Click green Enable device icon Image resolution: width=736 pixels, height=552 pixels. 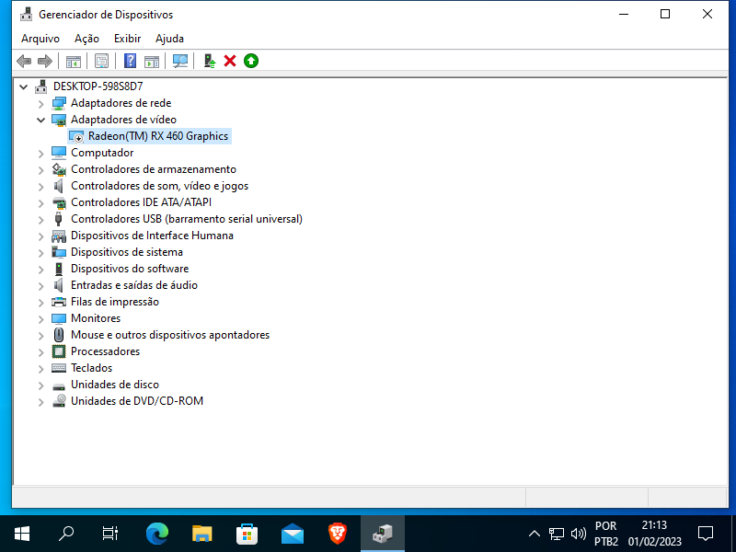[251, 61]
